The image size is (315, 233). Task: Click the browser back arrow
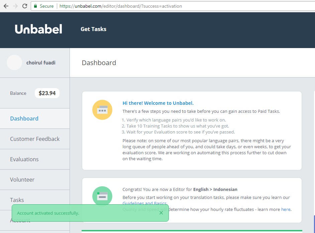6,6
